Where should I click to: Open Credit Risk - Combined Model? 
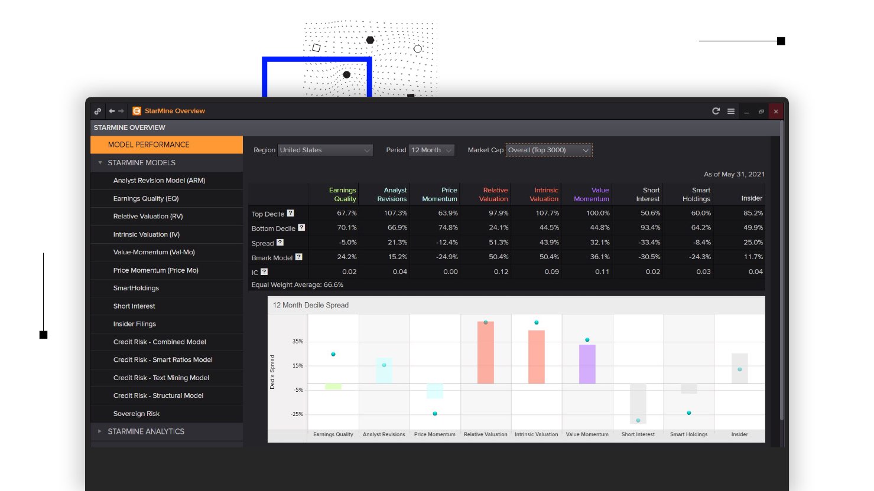[167, 342]
